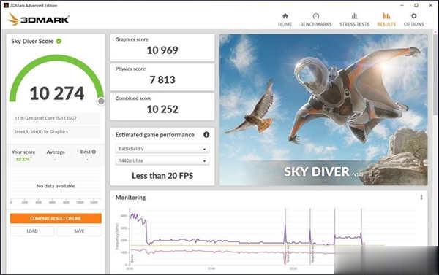Click the info icon beside Best
The height and width of the screenshot is (275, 439).
pyautogui.click(x=94, y=152)
